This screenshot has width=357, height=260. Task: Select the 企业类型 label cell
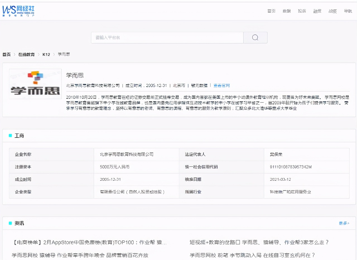pyautogui.click(x=52, y=192)
